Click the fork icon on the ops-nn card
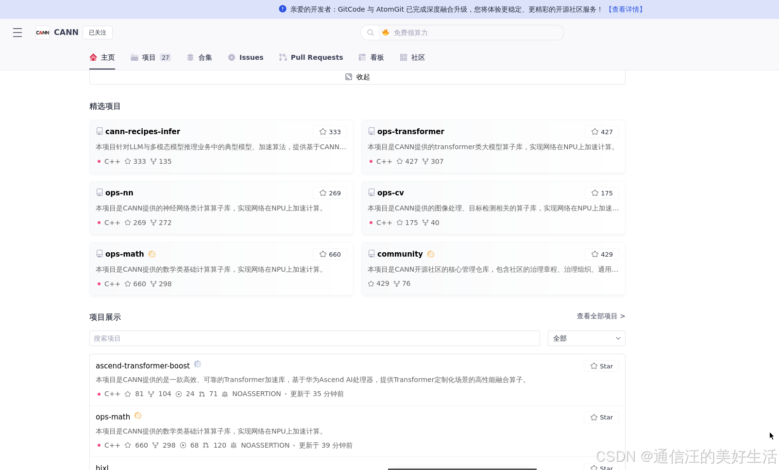This screenshot has height=470, width=779. click(153, 223)
